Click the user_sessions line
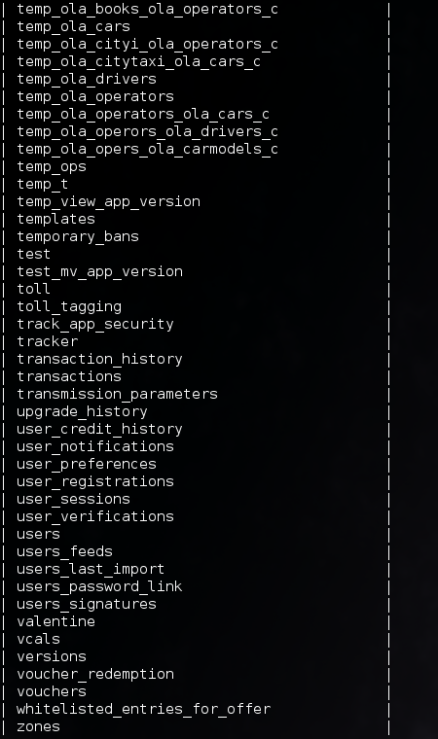The height and width of the screenshot is (739, 438). click(x=74, y=499)
